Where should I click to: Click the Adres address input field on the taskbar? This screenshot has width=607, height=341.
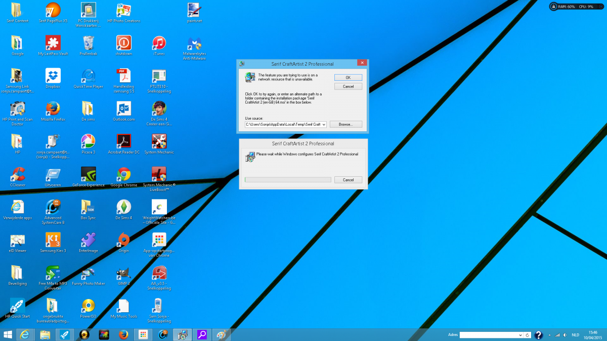[489, 335]
